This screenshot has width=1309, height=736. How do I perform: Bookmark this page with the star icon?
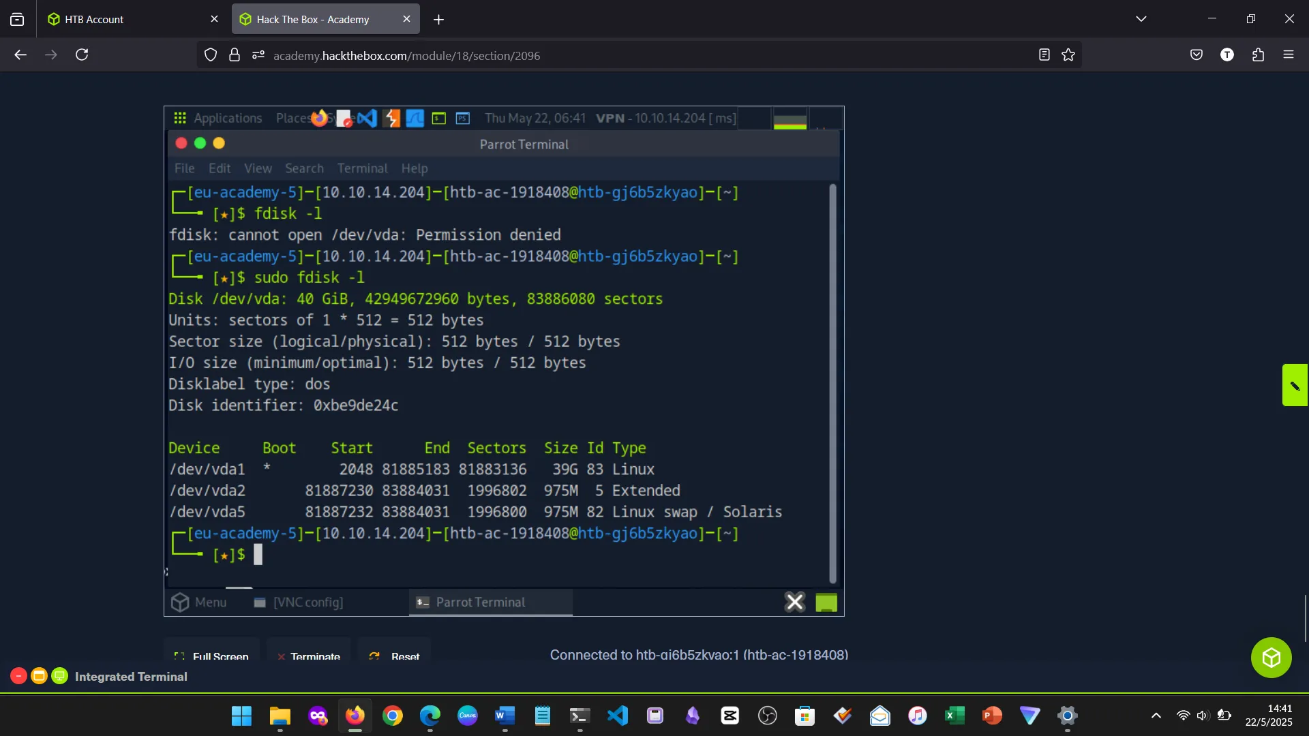coord(1068,55)
